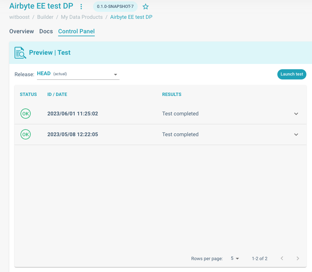This screenshot has width=312, height=272.
Task: Click OK status icon for 2023/05/08 test
Action: 25,135
